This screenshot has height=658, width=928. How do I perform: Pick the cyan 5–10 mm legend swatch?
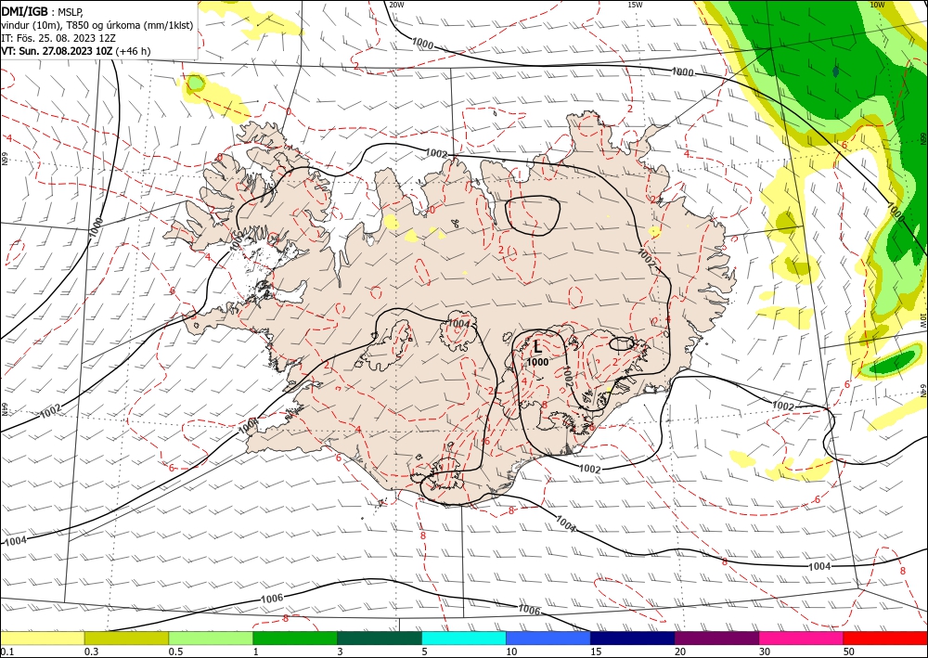(x=464, y=638)
